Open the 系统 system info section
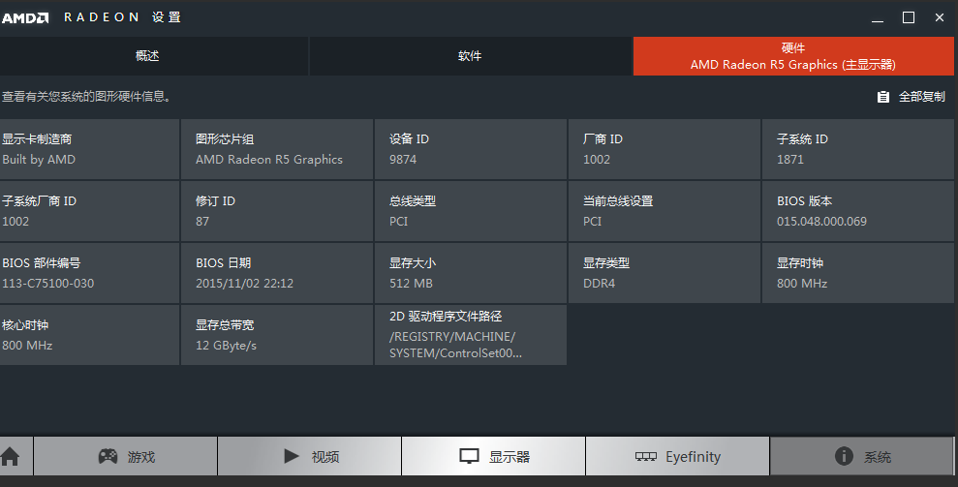The height and width of the screenshot is (487, 958). coord(862,456)
